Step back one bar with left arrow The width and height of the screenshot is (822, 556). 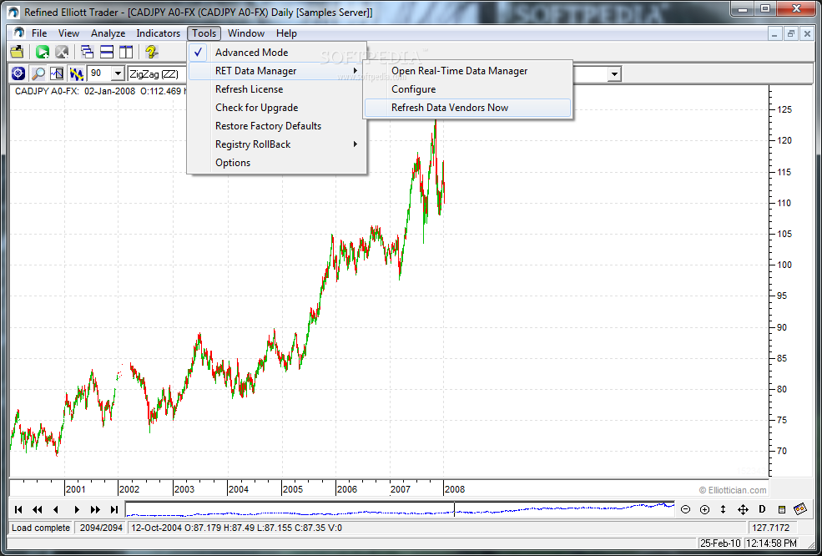click(56, 509)
